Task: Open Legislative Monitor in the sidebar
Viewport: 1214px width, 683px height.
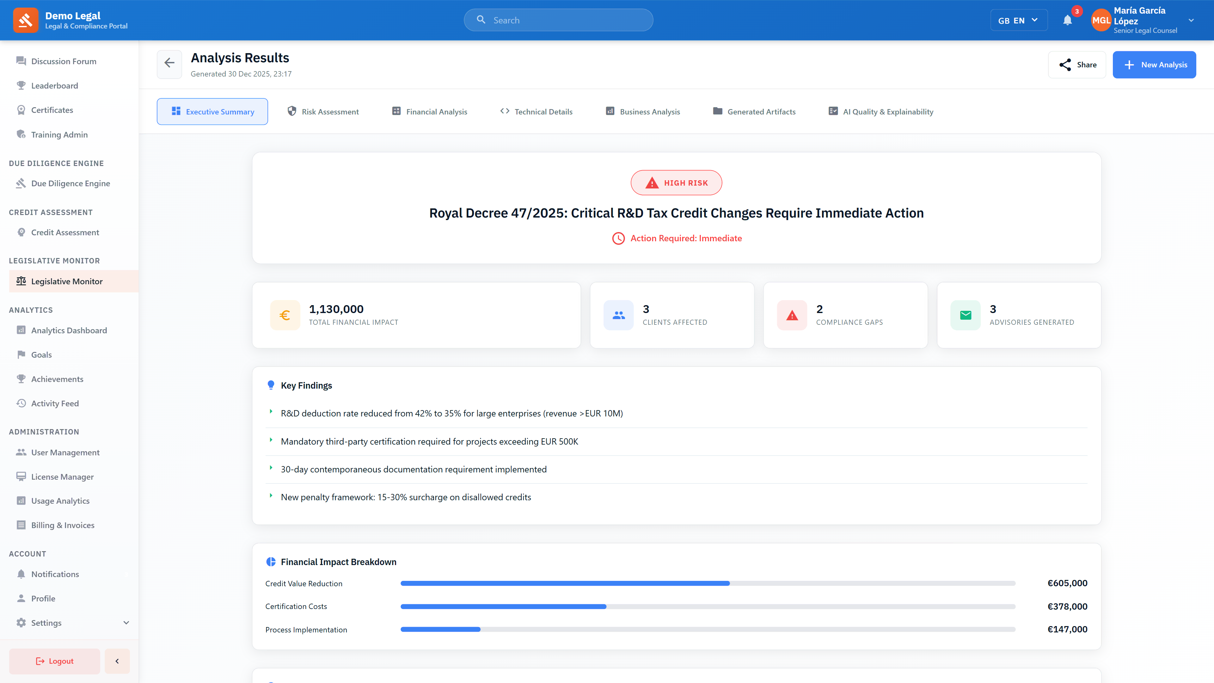Action: tap(66, 281)
